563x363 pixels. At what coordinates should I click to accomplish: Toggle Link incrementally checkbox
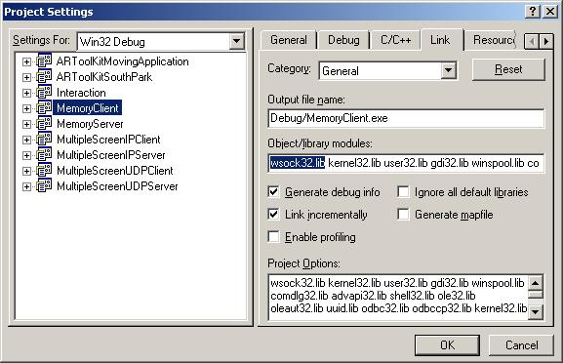274,215
